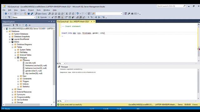Select the dbo.emp table node
This screenshot has width=200, height=112.
[x=23, y=58]
